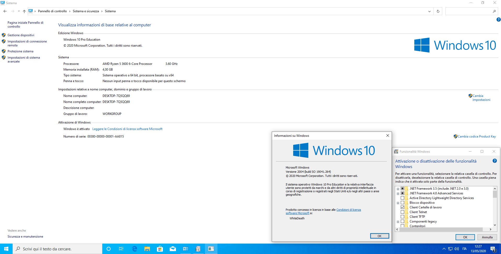Screen dimensions: 501x254
Task: Click the shield icon next to Protezione sistema
Action: point(4,51)
